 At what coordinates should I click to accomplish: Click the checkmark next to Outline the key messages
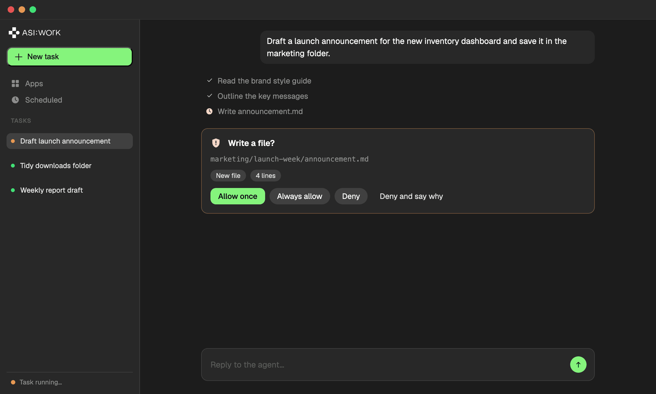[210, 96]
